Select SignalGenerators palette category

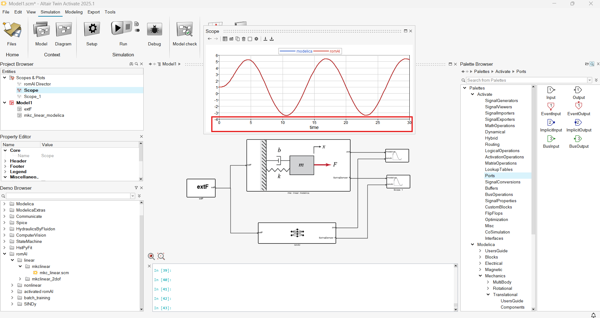pyautogui.click(x=501, y=100)
